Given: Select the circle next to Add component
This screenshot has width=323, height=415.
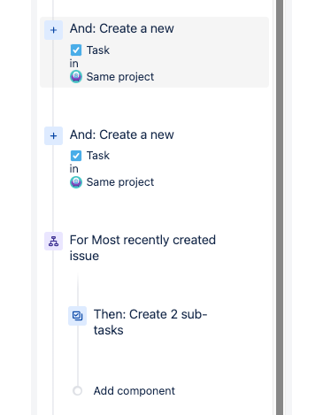Looking at the screenshot, I should (77, 390).
